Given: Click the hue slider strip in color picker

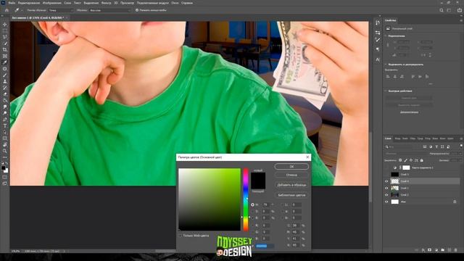Looking at the screenshot, I should pos(246,200).
